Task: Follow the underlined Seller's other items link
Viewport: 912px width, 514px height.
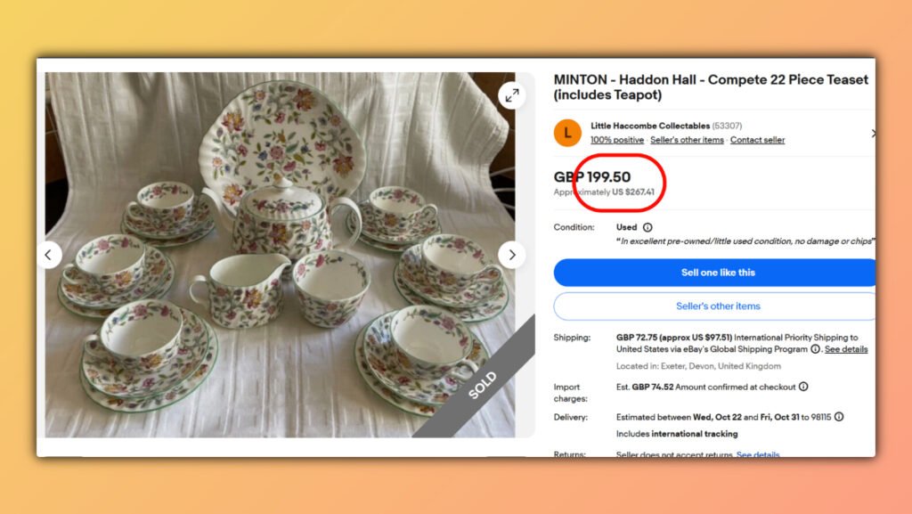Action: 687,140
